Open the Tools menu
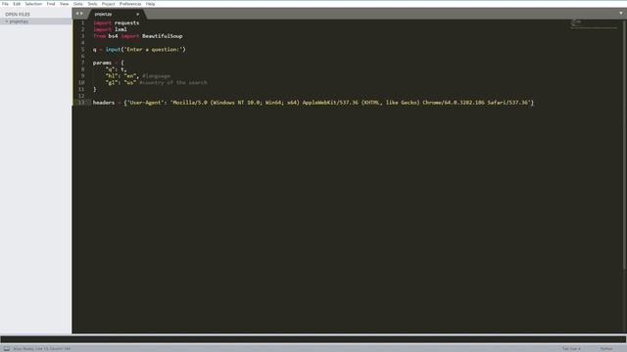This screenshot has height=352, width=627. tap(92, 4)
